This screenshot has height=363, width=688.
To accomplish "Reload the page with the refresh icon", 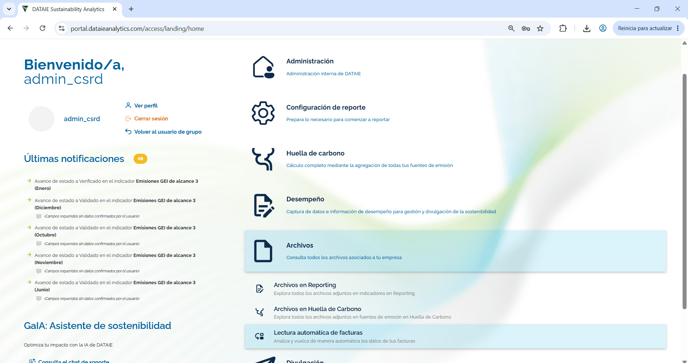I will [x=42, y=28].
